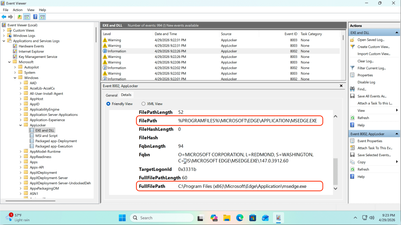Toggle Show/Hide Console Tree toolbar icon
This screenshot has height=225, width=401.
pyautogui.click(x=27, y=17)
